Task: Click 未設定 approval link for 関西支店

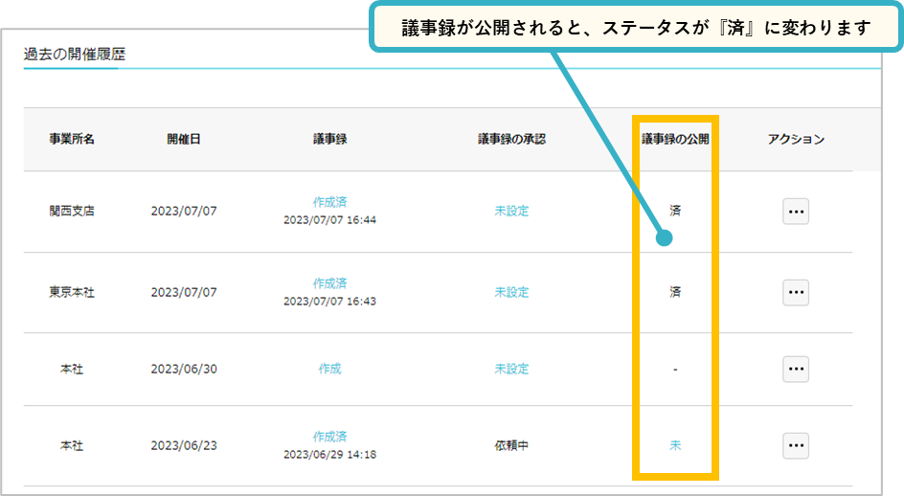Action: (511, 211)
